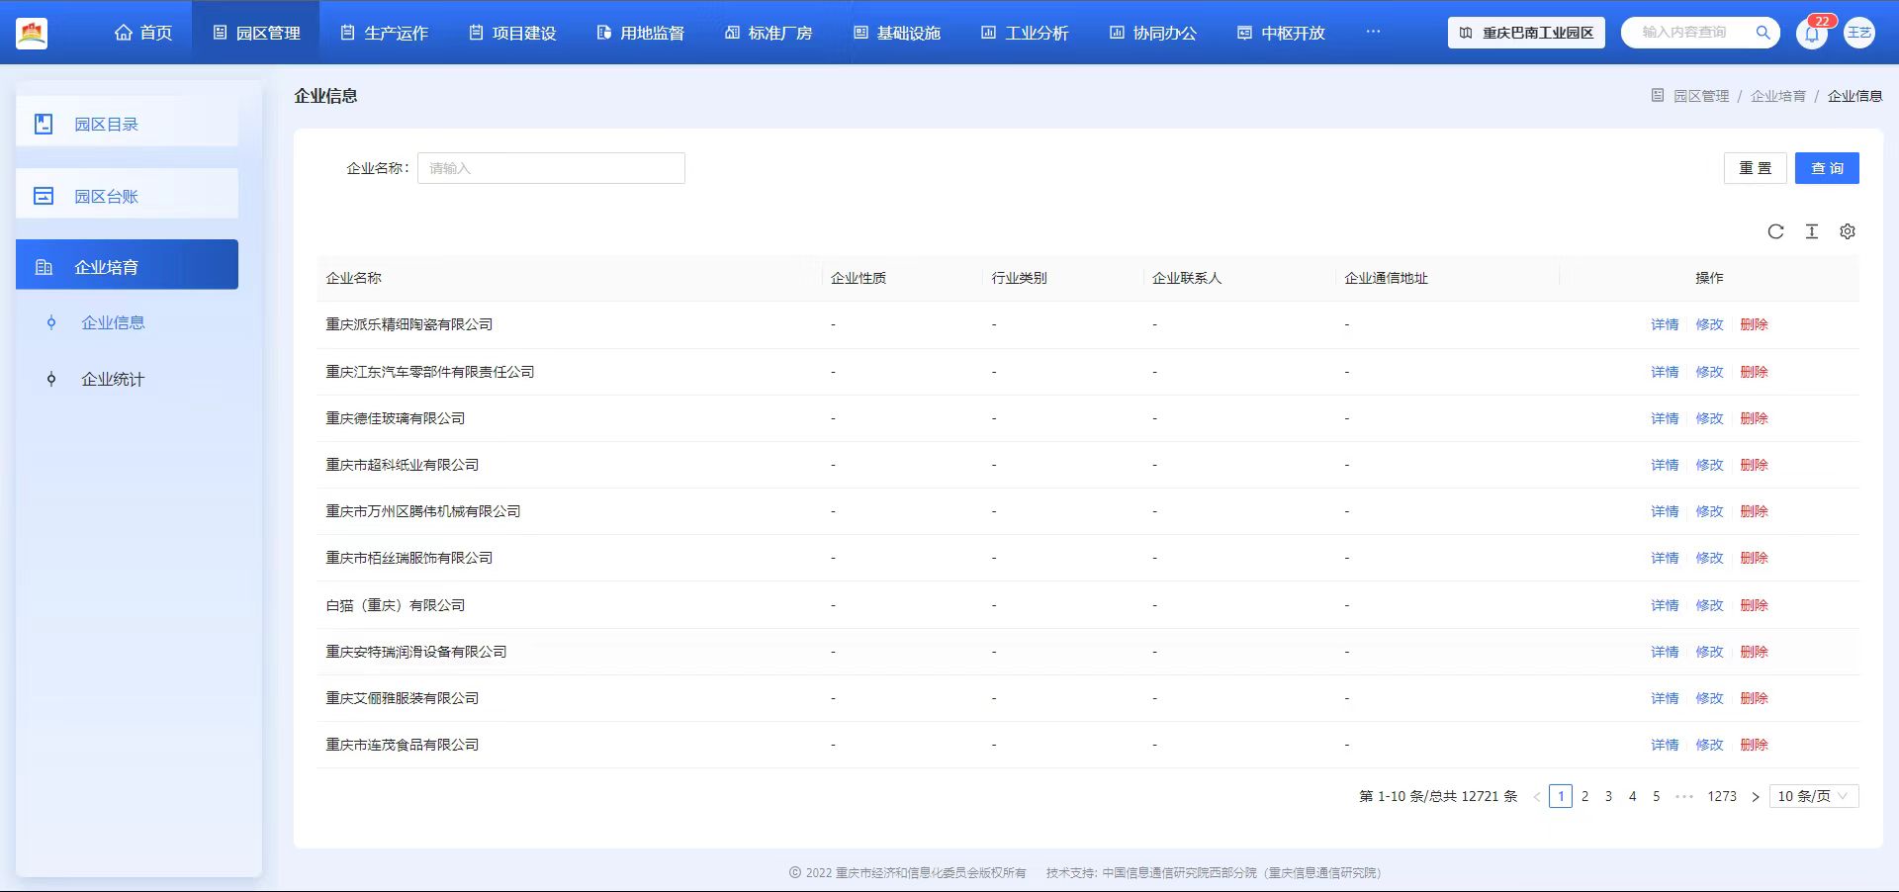Select 企业统计 in sidebar
Image resolution: width=1899 pixels, height=892 pixels.
coord(113,380)
